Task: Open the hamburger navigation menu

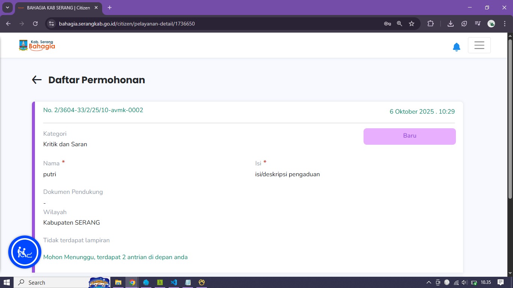Action: click(x=479, y=45)
